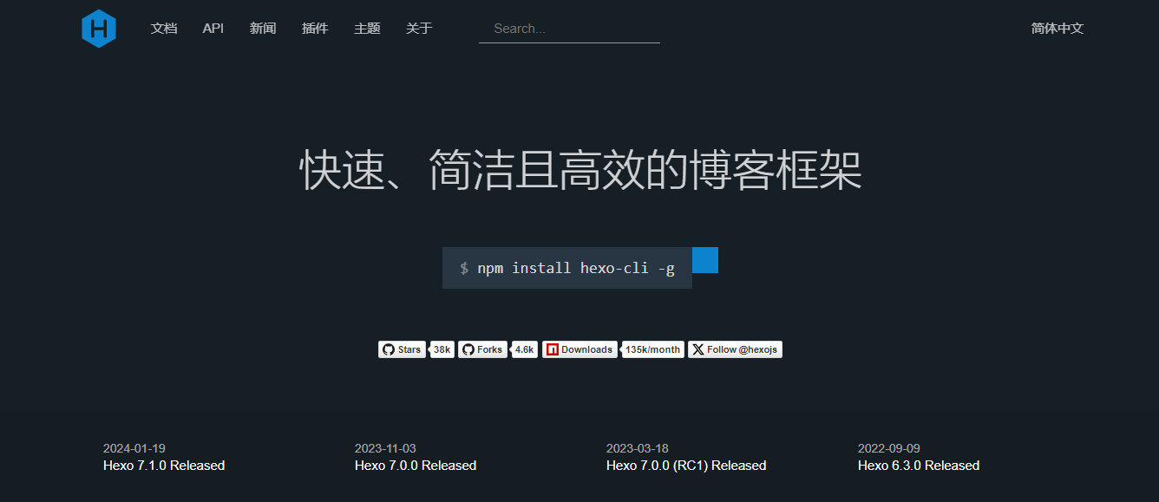Go to the 新闻 news page

coord(263,29)
